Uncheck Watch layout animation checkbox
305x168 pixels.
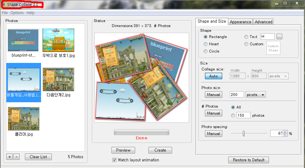(114, 160)
